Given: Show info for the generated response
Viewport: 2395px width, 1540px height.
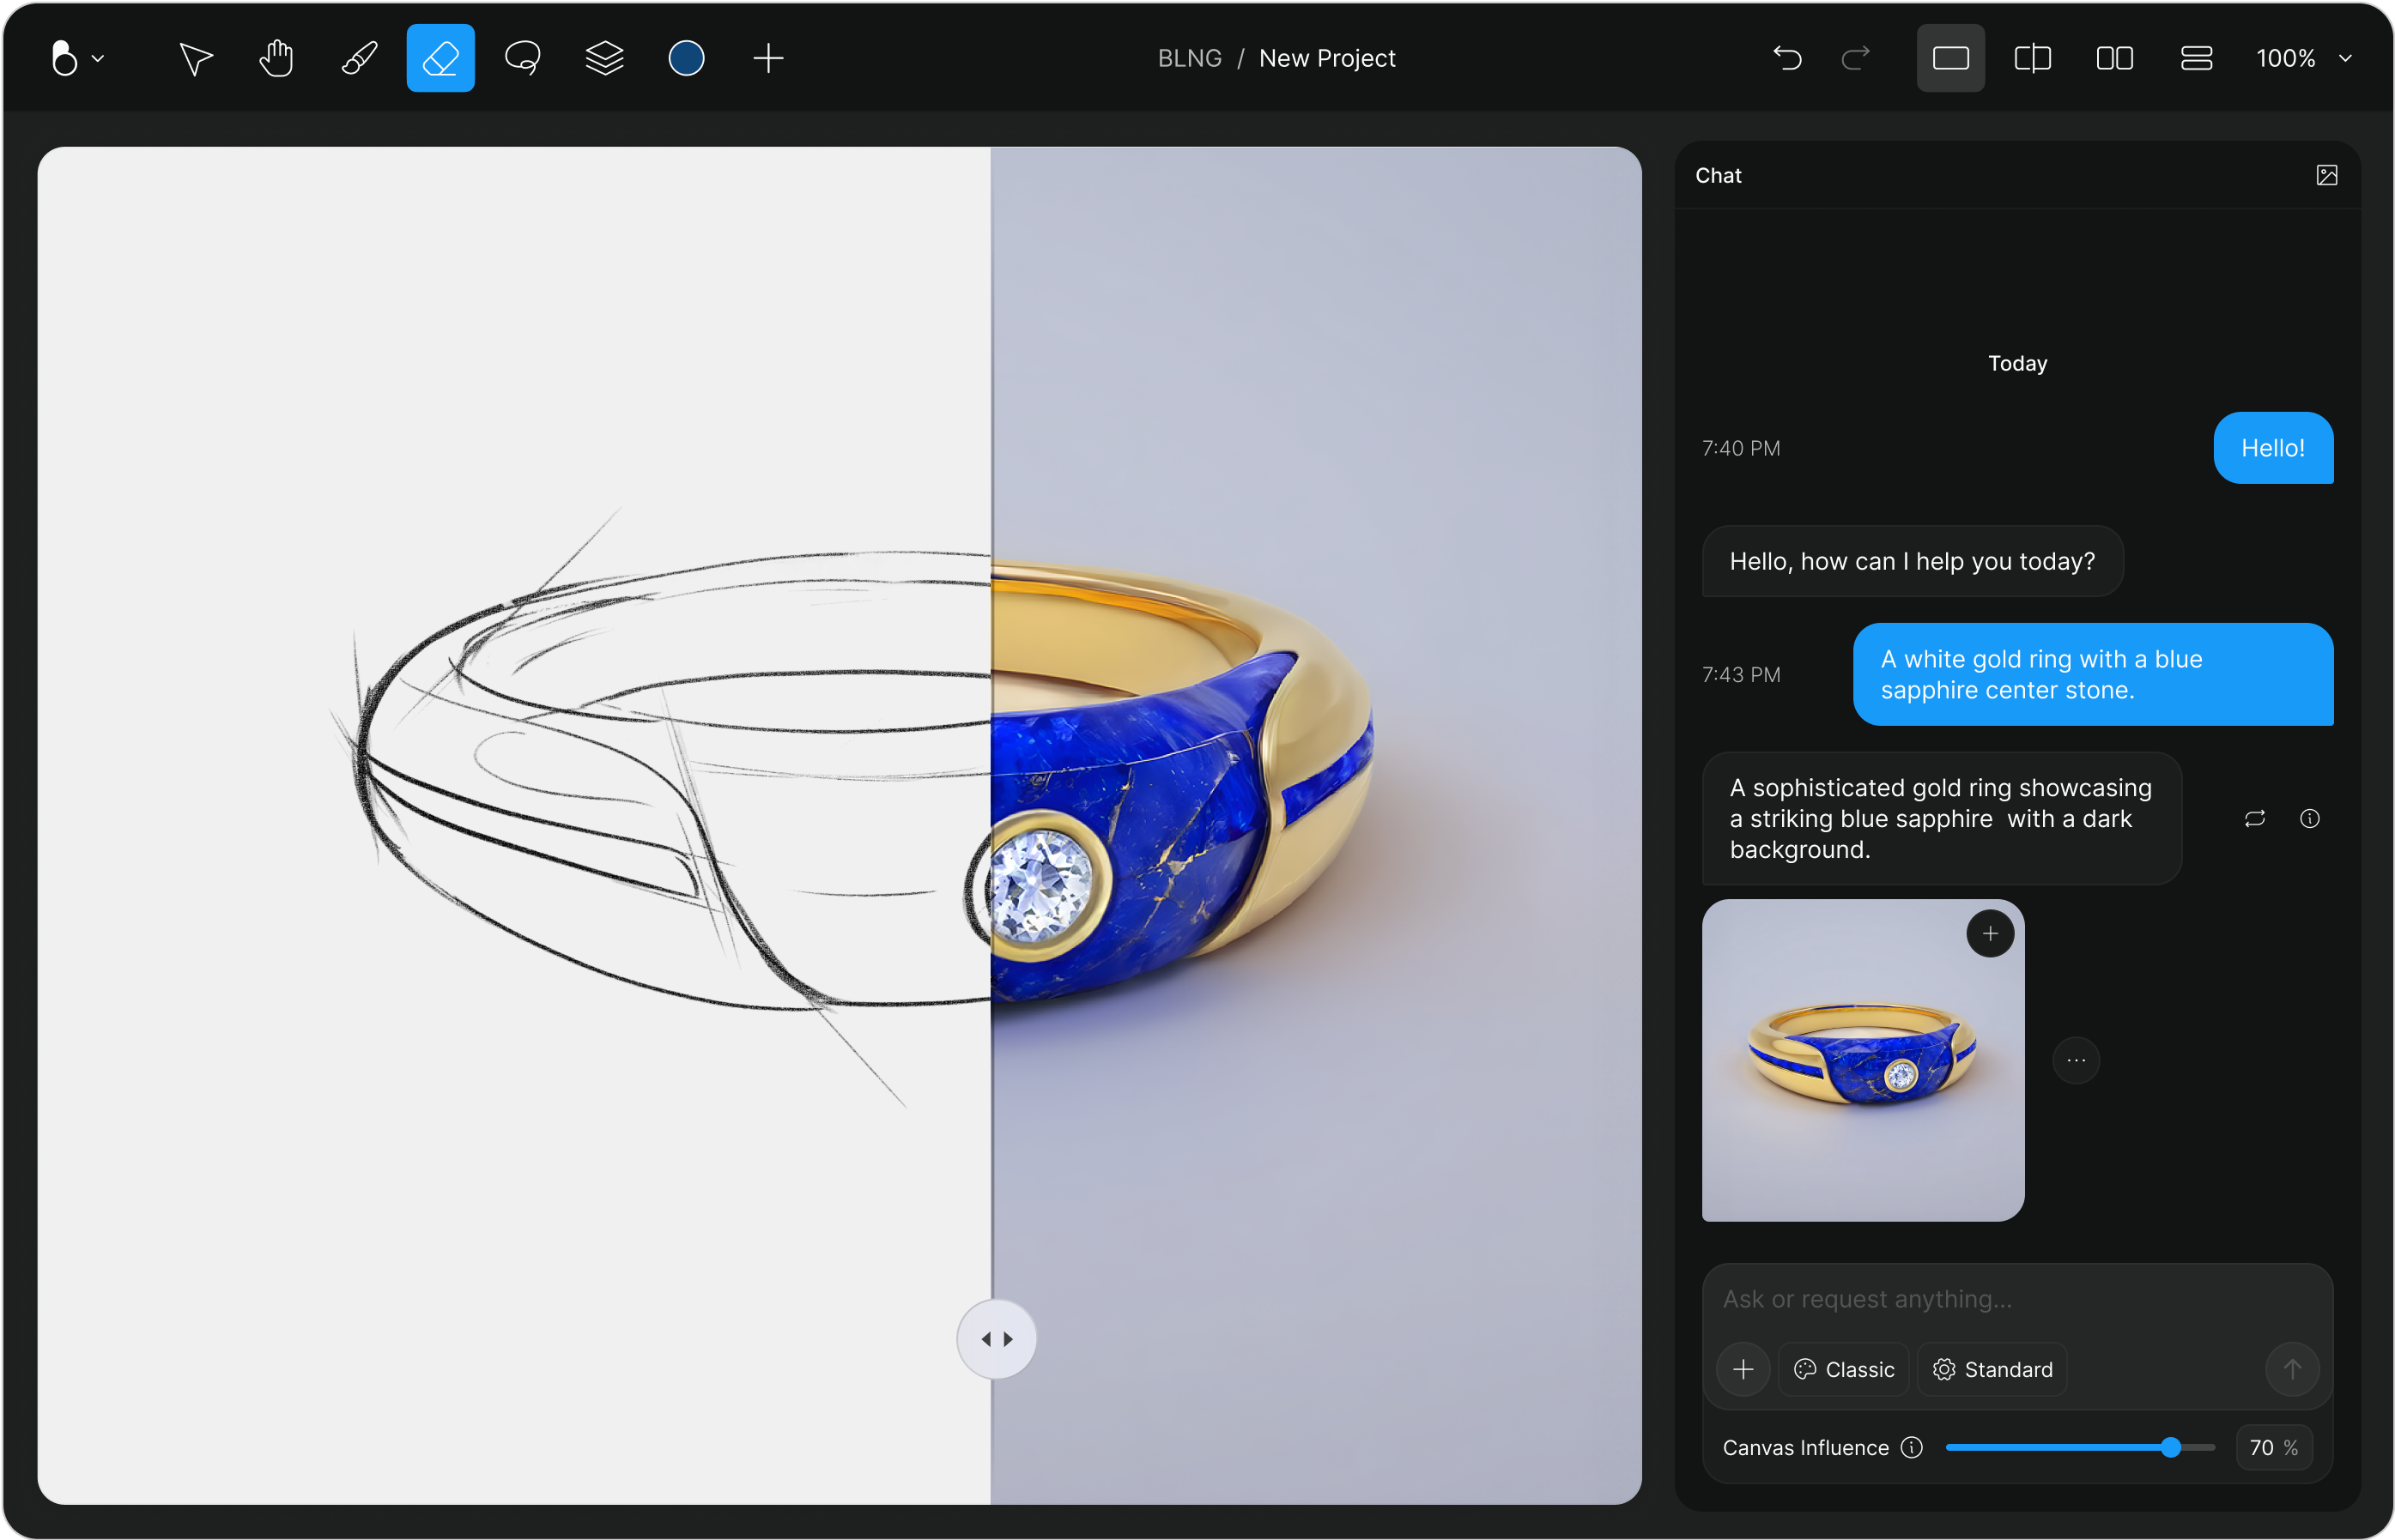Looking at the screenshot, I should (2309, 818).
